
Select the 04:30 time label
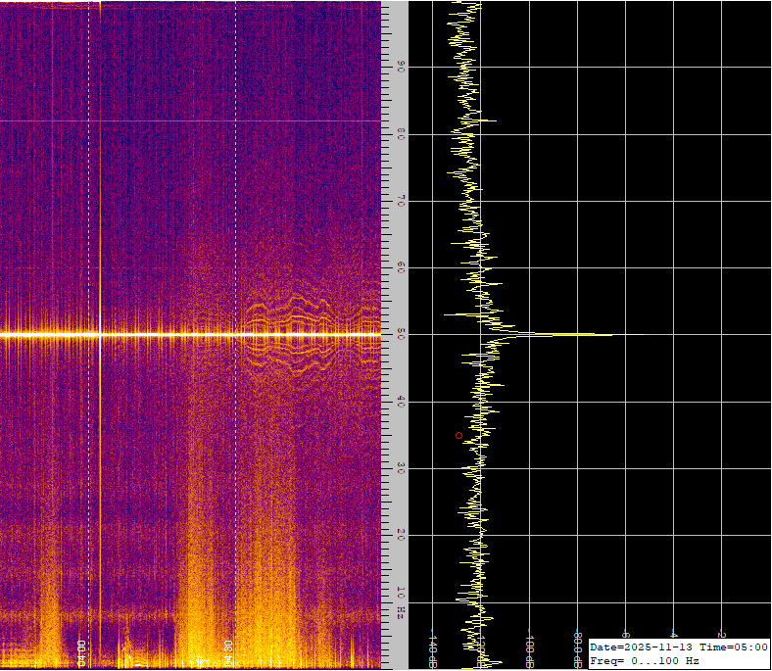pyautogui.click(x=228, y=653)
